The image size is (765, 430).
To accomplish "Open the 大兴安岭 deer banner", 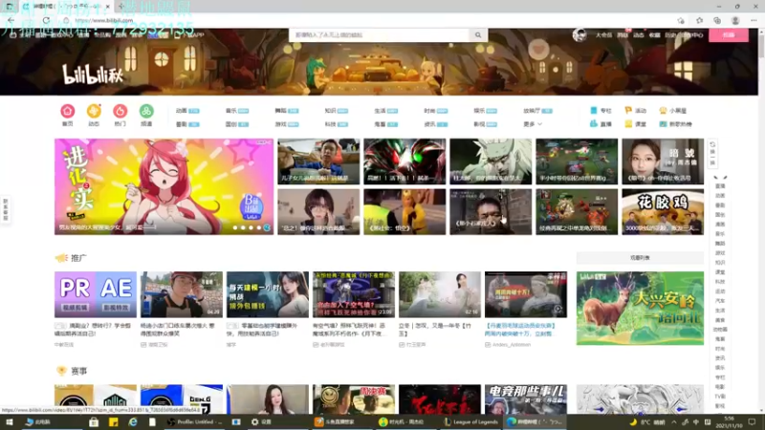I will [x=640, y=308].
